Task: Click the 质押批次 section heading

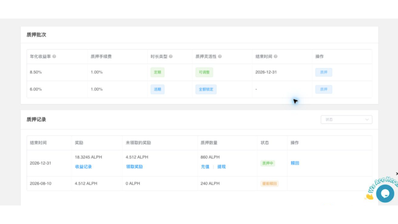Action: tap(36, 35)
